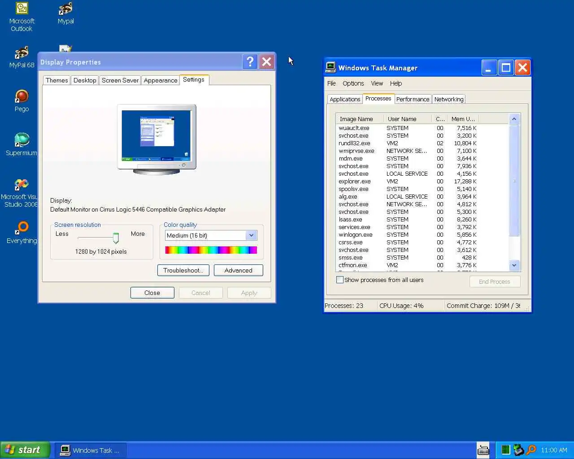Screen dimensions: 574x459
Task: Select the Microsoft Visual Studio desktop icon
Action: (x=21, y=193)
